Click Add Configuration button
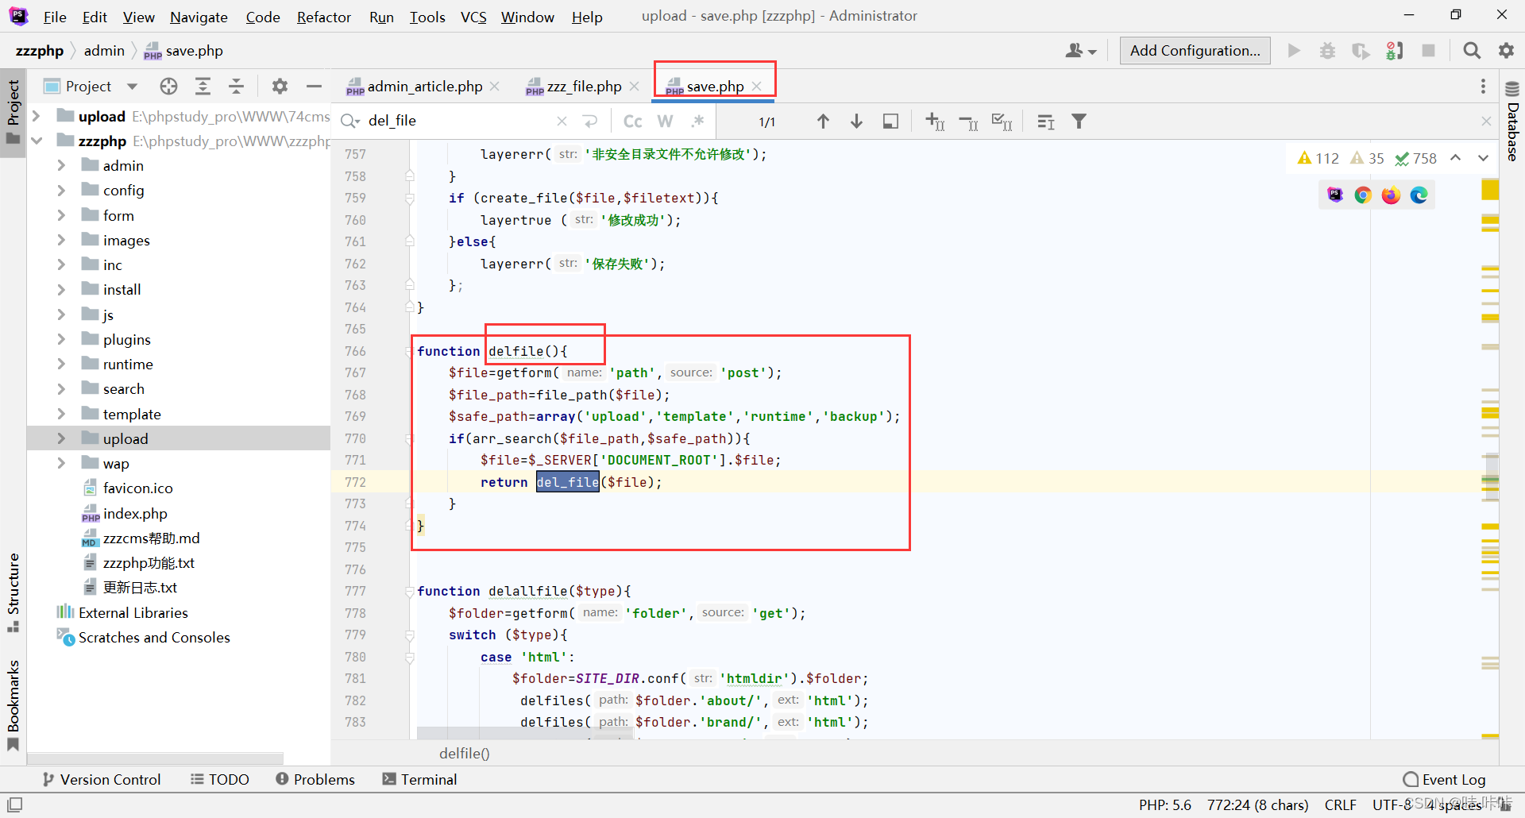This screenshot has height=818, width=1525. [x=1195, y=50]
